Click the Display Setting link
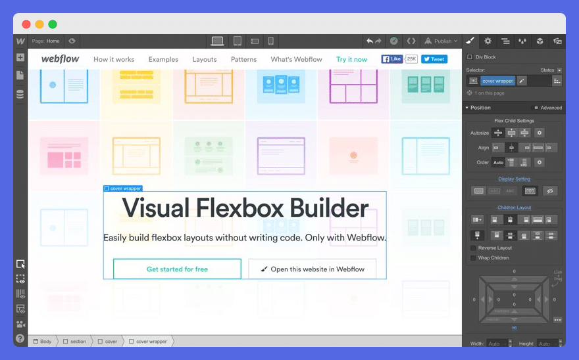The width and height of the screenshot is (579, 360). [514, 179]
